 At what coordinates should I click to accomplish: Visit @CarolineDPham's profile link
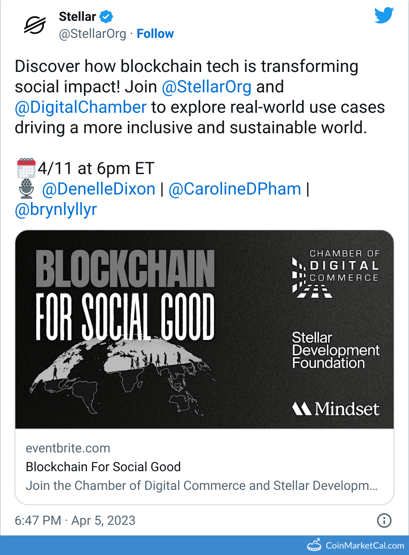click(235, 189)
